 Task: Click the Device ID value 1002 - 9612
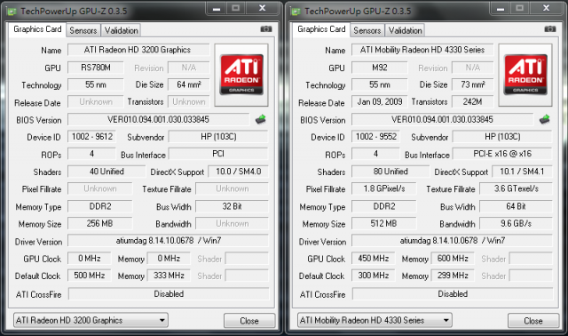tap(91, 136)
